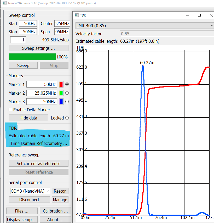Click Disconnect from the NanoVNA
Image resolution: width=214 pixels, height=223 pixels.
[x=29, y=200]
